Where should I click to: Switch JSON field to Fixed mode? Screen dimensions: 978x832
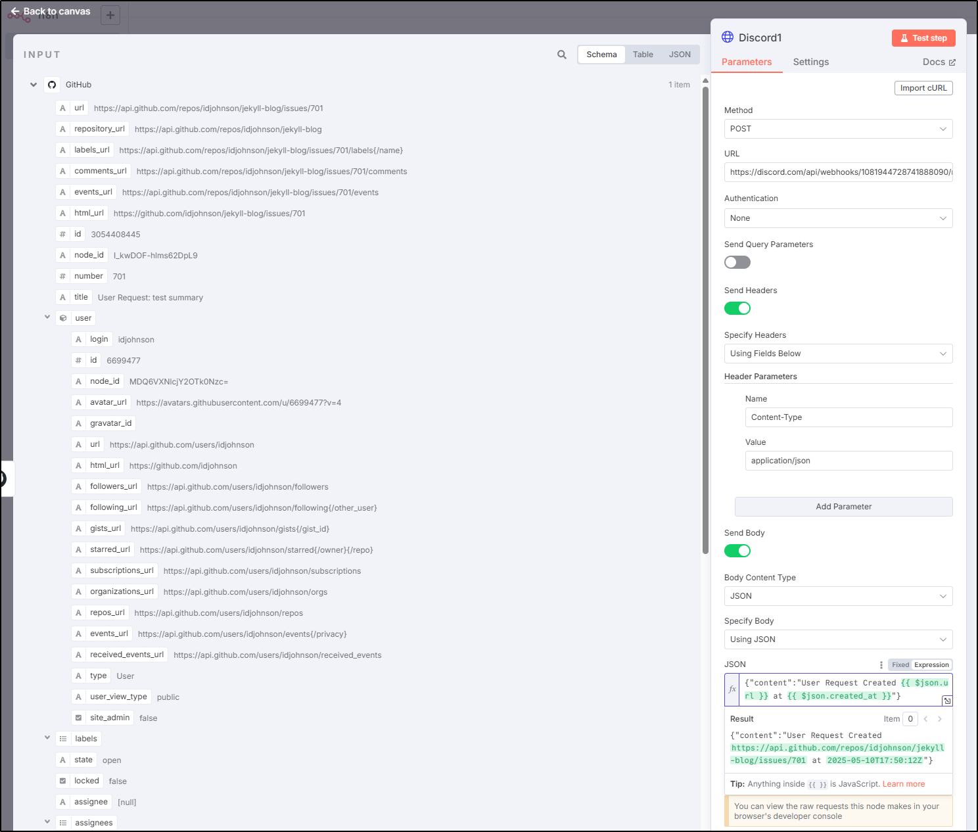click(x=900, y=665)
